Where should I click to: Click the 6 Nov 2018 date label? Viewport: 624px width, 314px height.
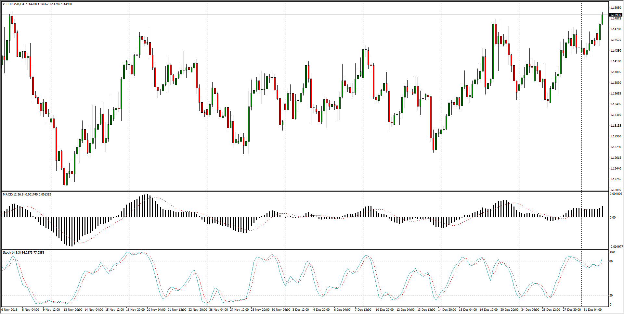pos(10,310)
